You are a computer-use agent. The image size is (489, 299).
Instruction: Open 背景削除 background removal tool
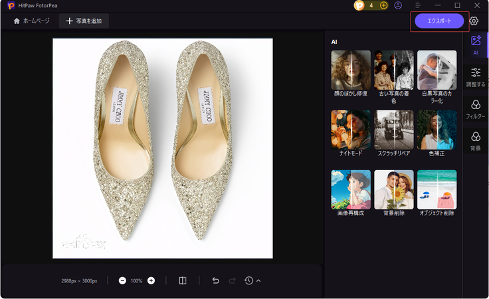(x=394, y=193)
